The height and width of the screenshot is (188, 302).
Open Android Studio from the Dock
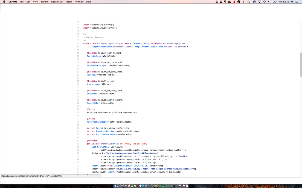click(157, 186)
